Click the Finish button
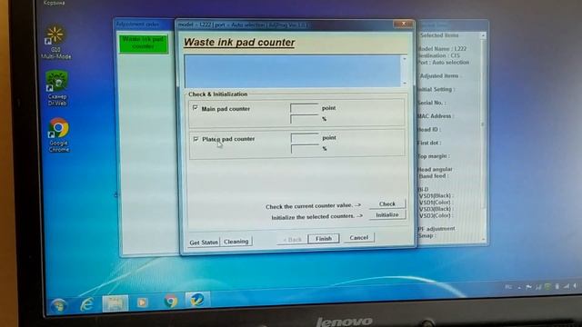Image resolution: width=582 pixels, height=327 pixels. (x=324, y=239)
